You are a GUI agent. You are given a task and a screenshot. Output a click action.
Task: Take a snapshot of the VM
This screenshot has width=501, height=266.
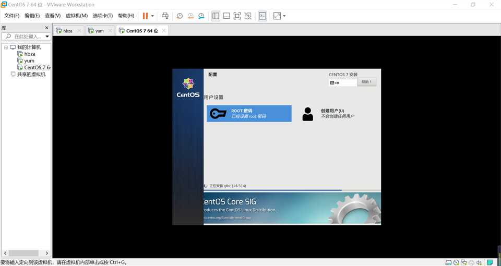point(180,16)
